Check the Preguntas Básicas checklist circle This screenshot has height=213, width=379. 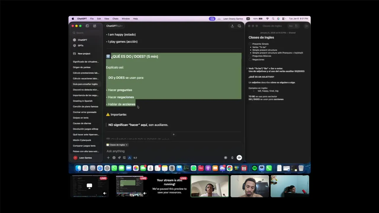250,56
